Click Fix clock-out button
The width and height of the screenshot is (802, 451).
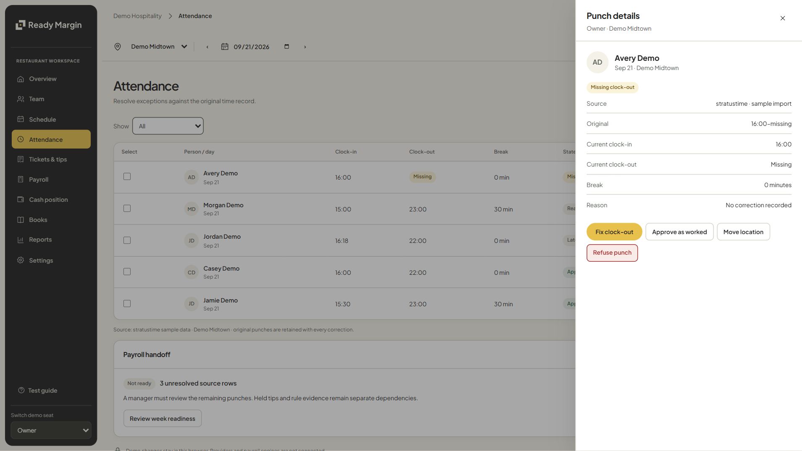(x=614, y=232)
